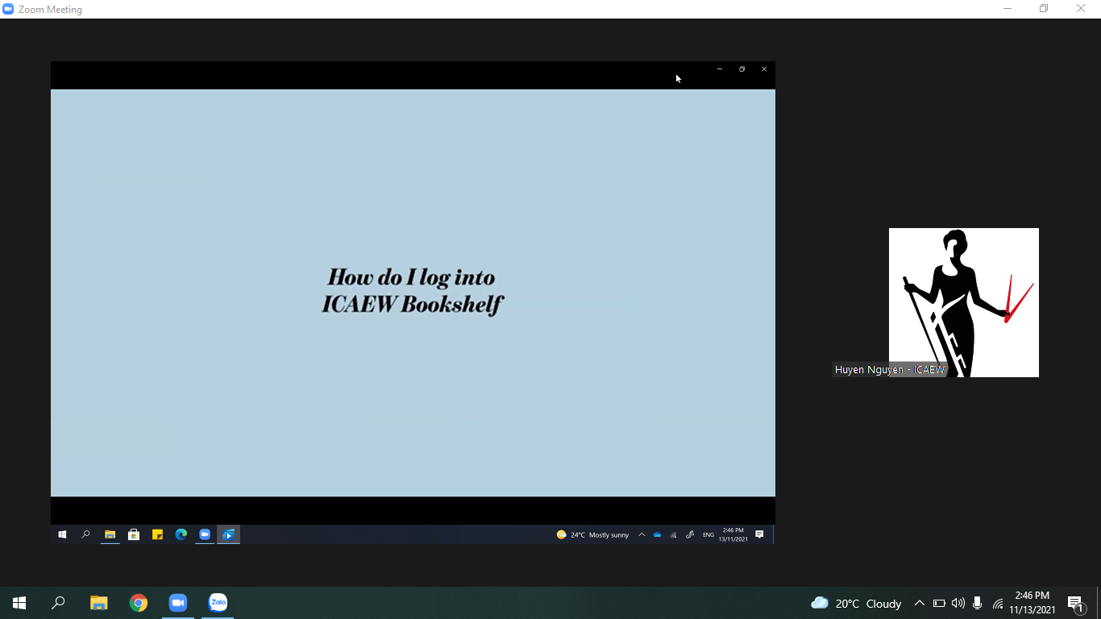Image resolution: width=1101 pixels, height=619 pixels.
Task: Expand hidden tray icons in the shared screen taskbar
Action: 642,534
